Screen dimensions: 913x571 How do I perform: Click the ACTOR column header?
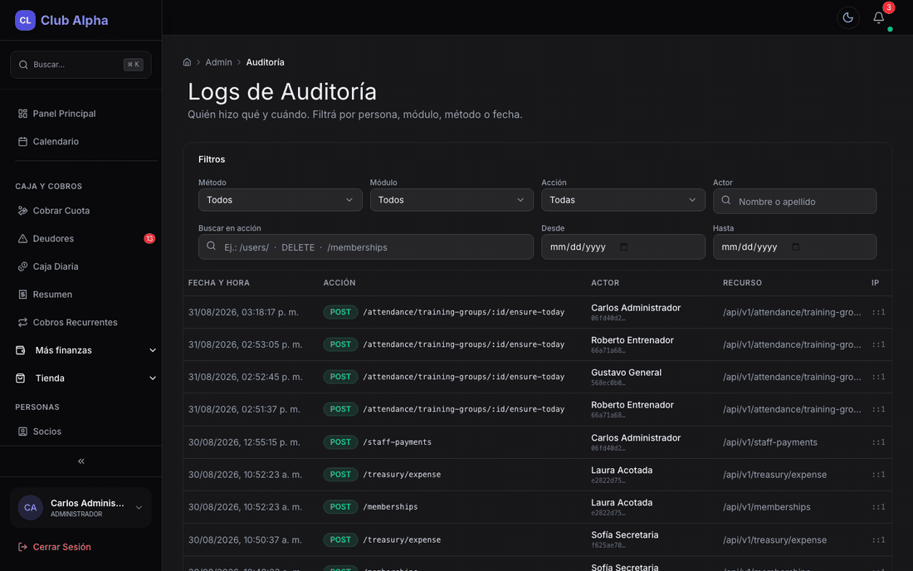pyautogui.click(x=605, y=283)
